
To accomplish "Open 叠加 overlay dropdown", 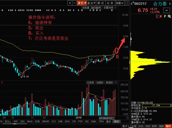I will pos(91,3).
